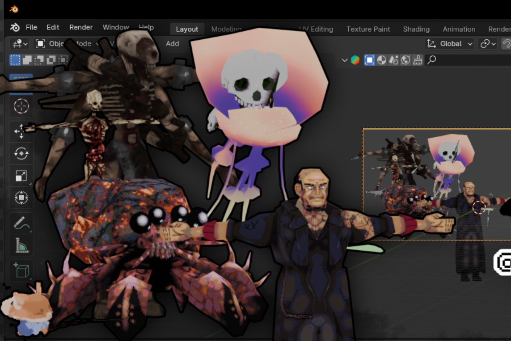Expand the chevron beside the colorful hexagon icon
511x341 pixels.
pos(344,60)
